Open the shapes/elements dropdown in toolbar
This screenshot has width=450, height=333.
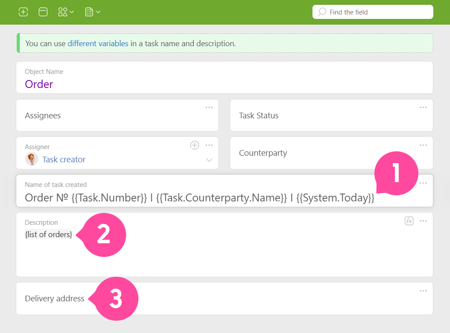pos(66,12)
